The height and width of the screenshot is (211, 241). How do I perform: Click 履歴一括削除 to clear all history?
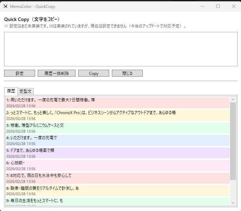pos(57,73)
